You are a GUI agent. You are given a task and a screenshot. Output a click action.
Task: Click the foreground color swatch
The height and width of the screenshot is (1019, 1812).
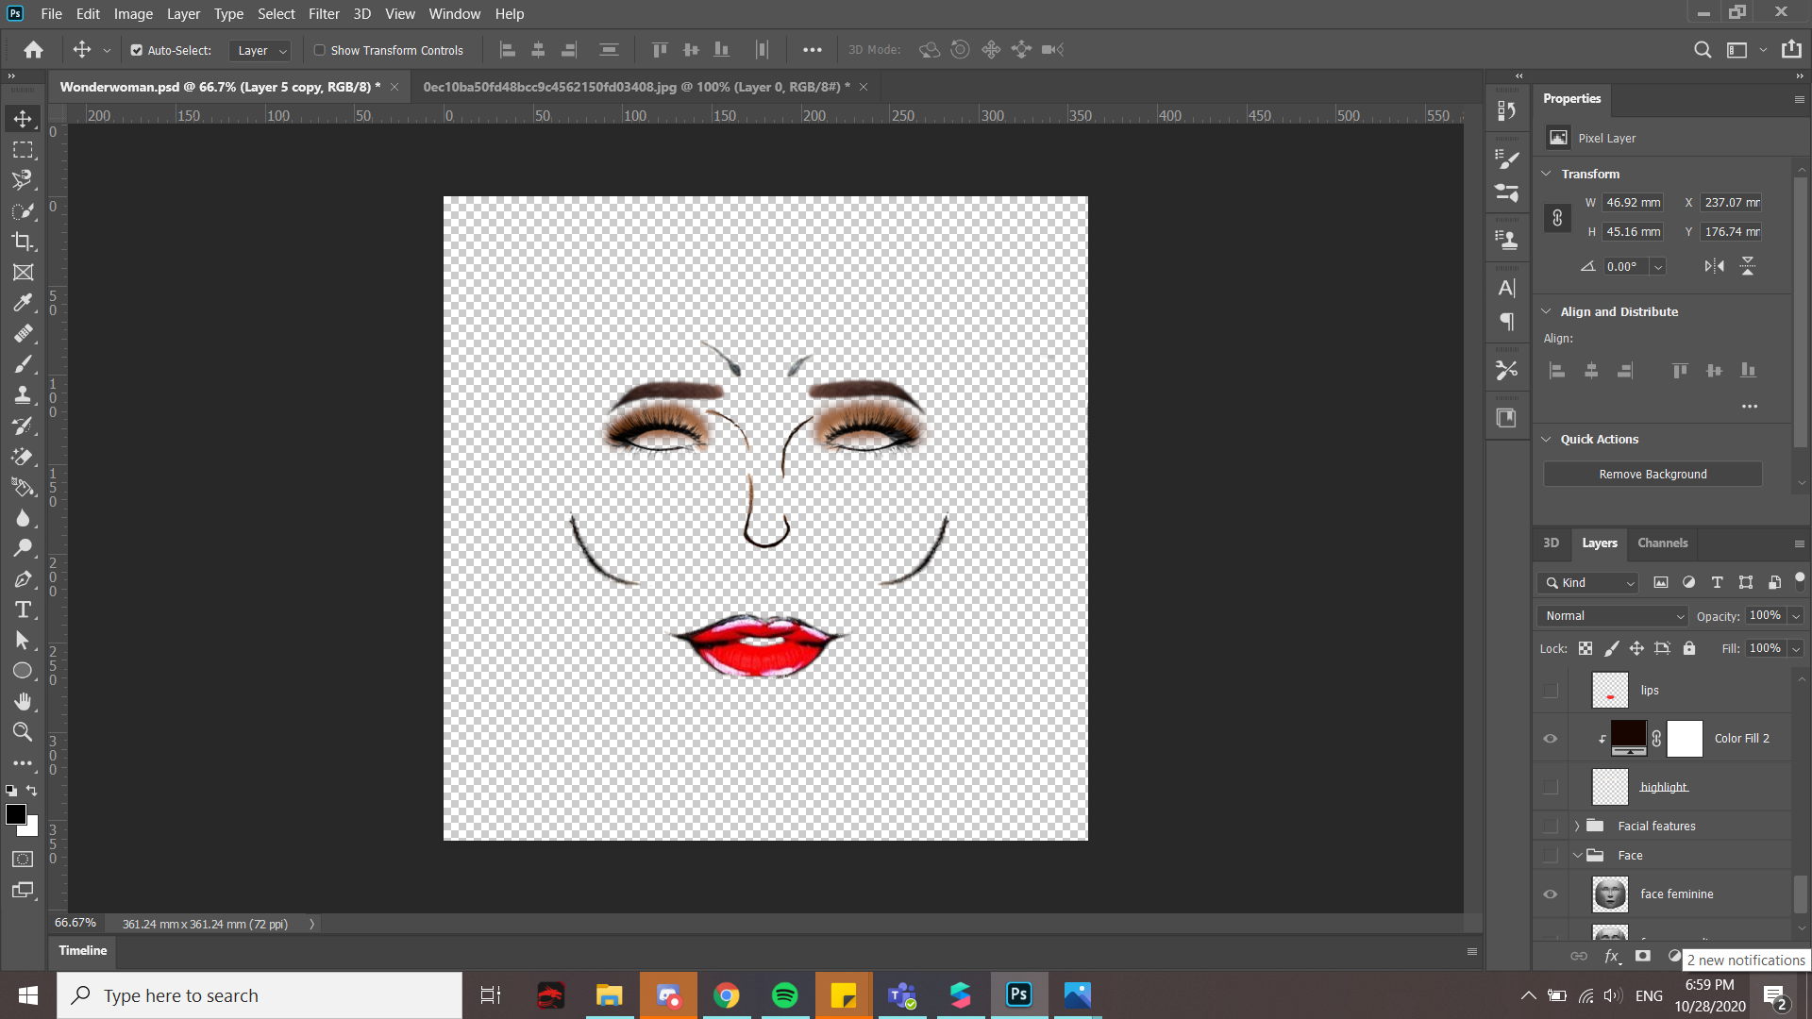tap(15, 815)
